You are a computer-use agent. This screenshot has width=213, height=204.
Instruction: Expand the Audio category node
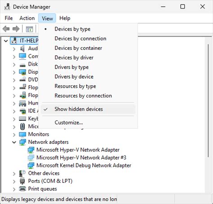(x=14, y=49)
